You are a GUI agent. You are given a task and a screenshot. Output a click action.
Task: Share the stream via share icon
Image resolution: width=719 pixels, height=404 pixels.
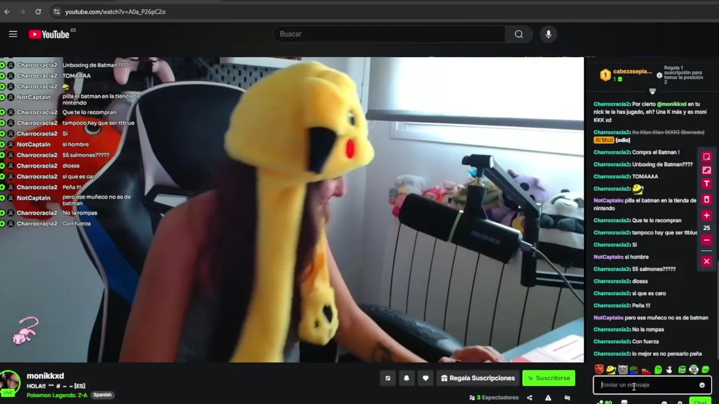pos(529,398)
